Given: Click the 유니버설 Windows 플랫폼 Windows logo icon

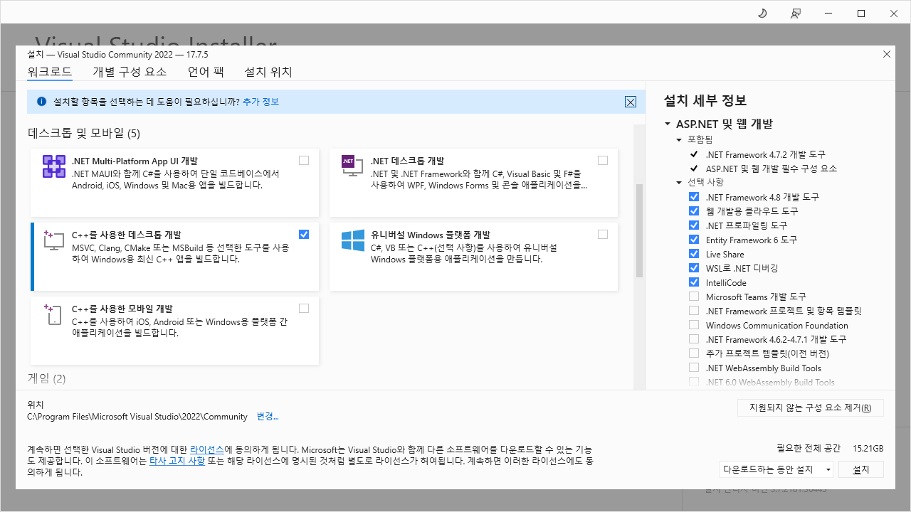Looking at the screenshot, I should 352,240.
